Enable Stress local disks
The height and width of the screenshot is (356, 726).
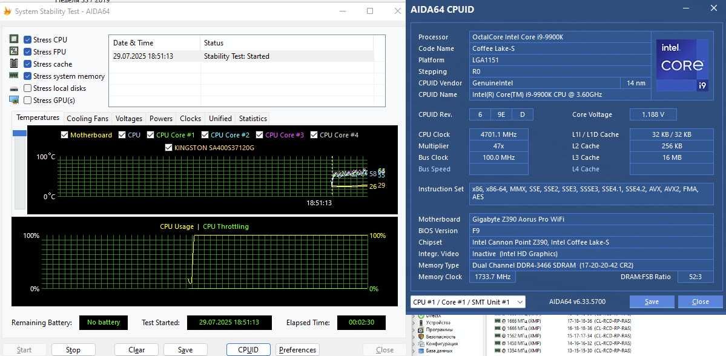(27, 88)
